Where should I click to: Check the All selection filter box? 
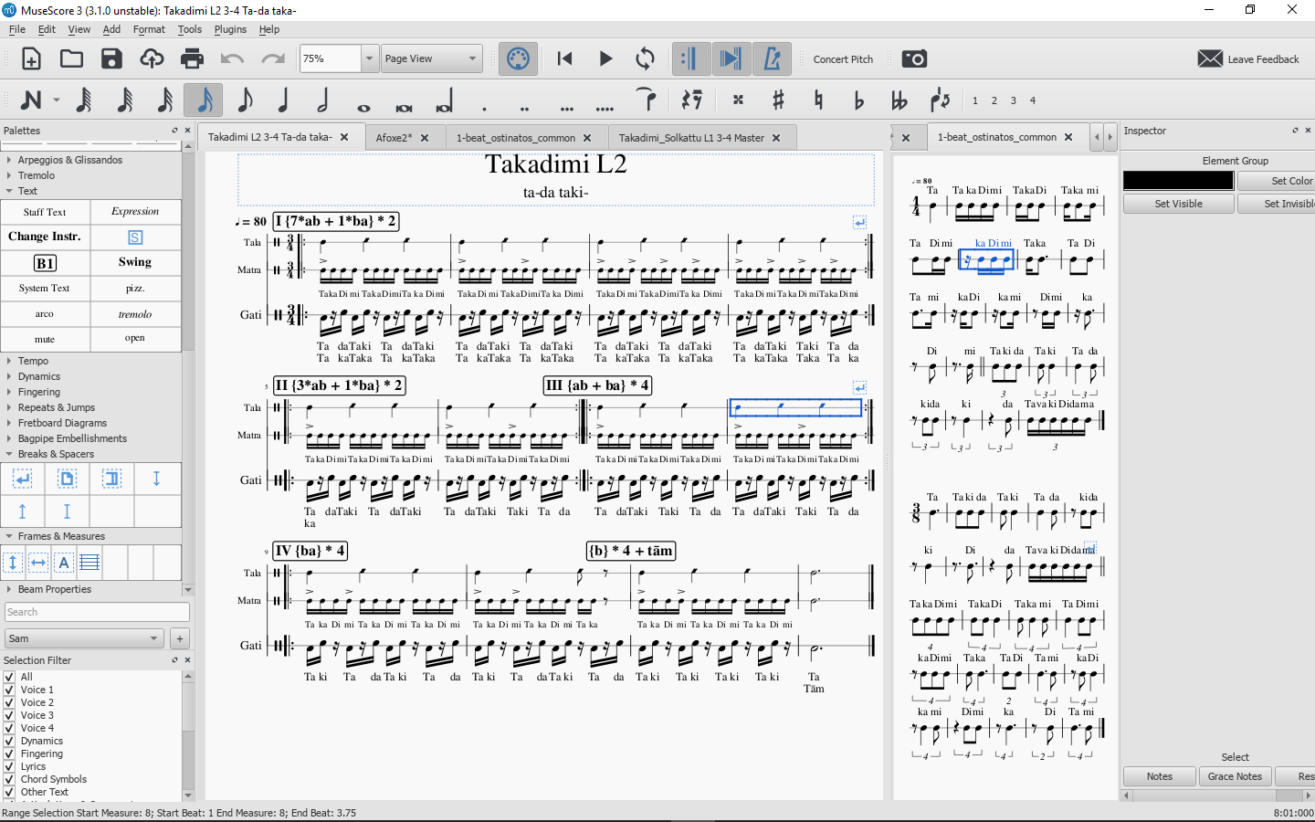(9, 677)
